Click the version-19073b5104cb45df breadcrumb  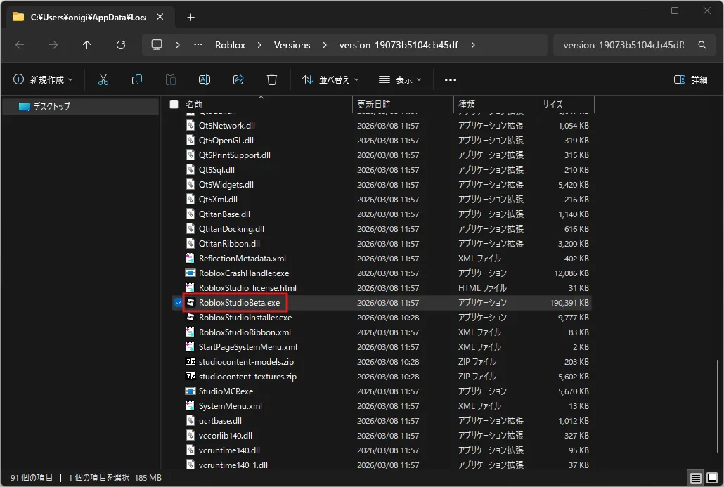399,45
